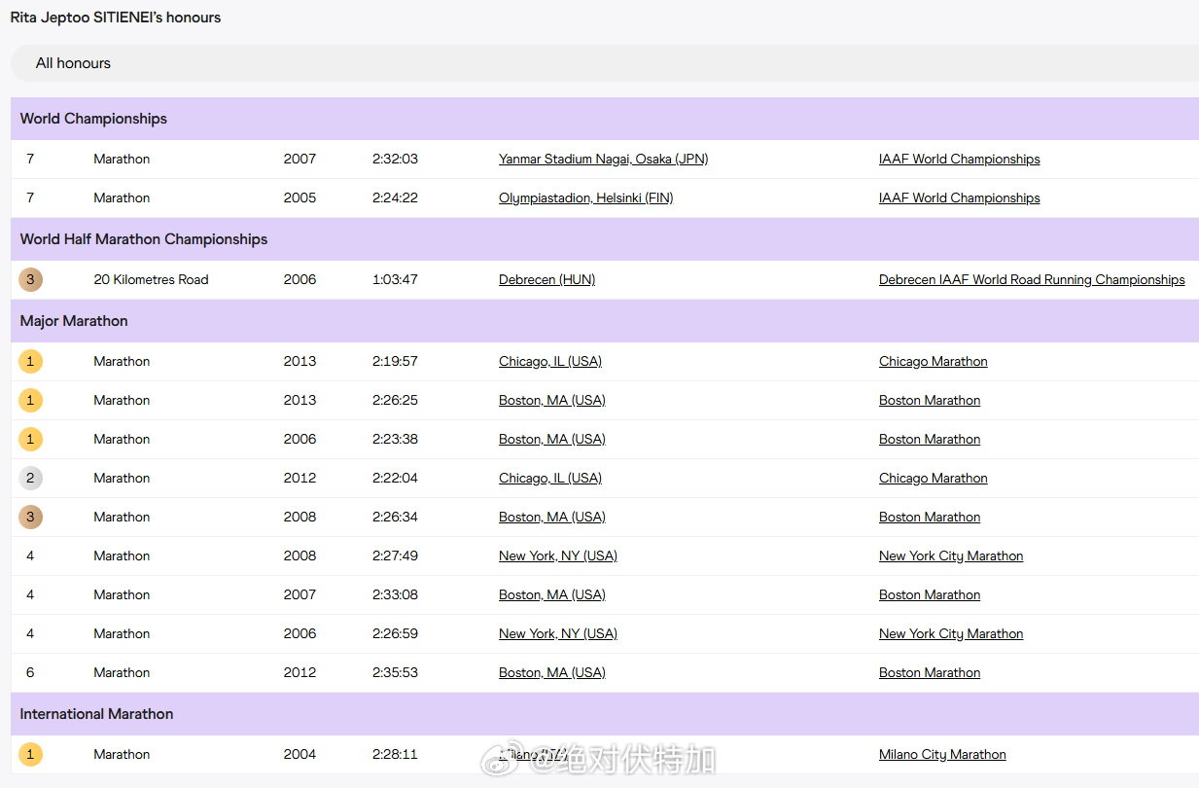Image resolution: width=1199 pixels, height=788 pixels.
Task: Click gold medal badge for 2013 Boston Marathon
Action: click(30, 401)
